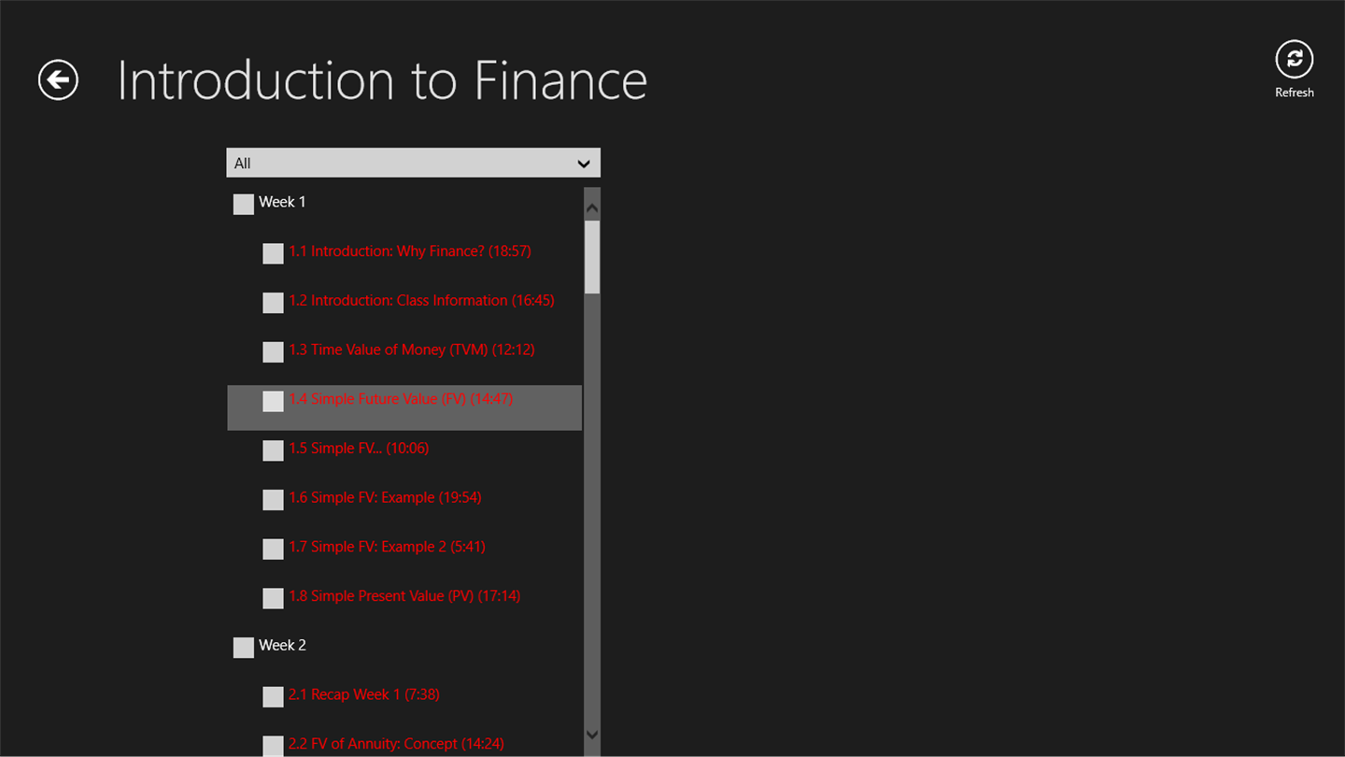Toggle the Week 1 checkbox
Image resolution: width=1345 pixels, height=757 pixels.
[x=244, y=204]
